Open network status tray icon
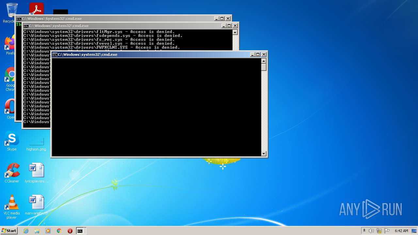The image size is (418, 235). (379, 231)
